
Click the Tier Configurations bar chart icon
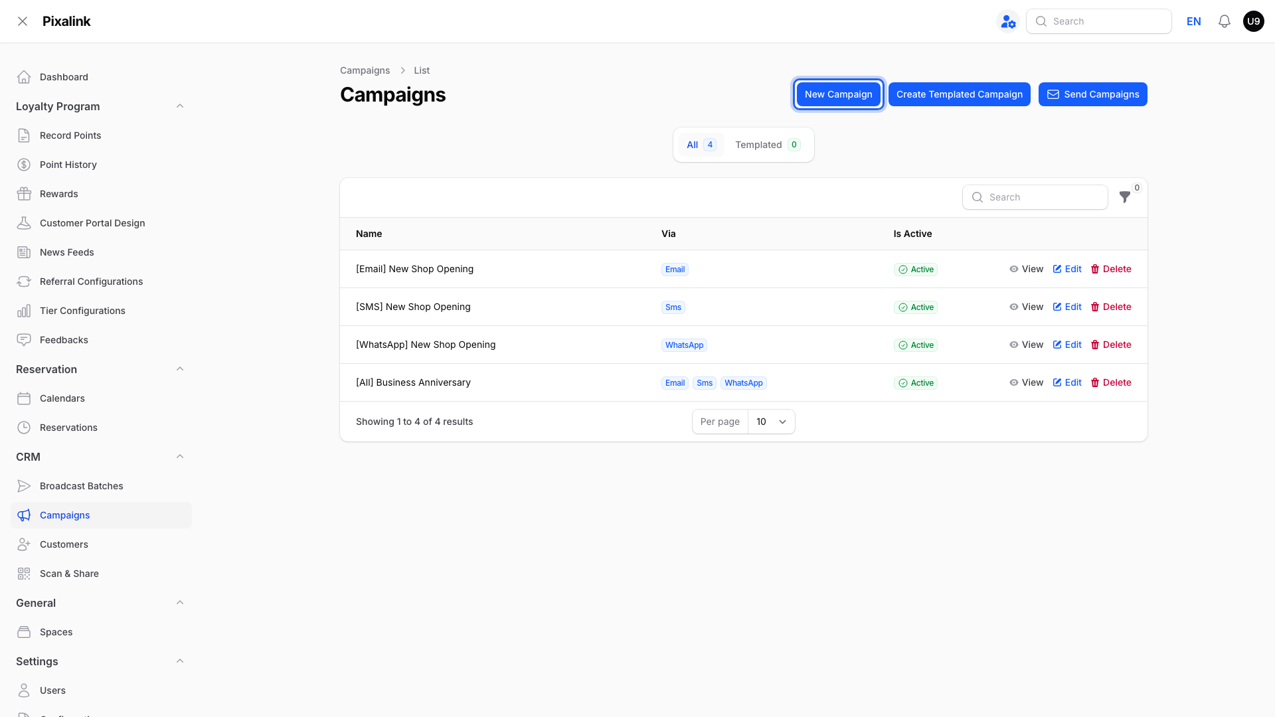pyautogui.click(x=24, y=311)
